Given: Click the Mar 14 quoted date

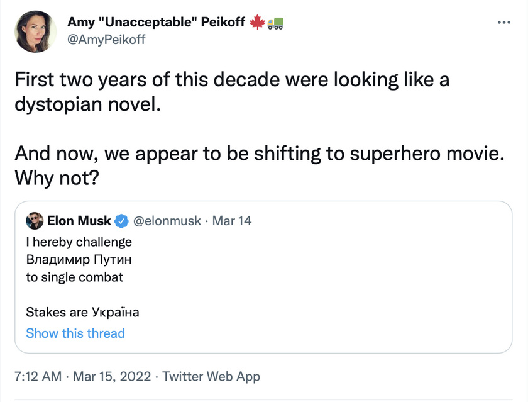Looking at the screenshot, I should click(232, 221).
